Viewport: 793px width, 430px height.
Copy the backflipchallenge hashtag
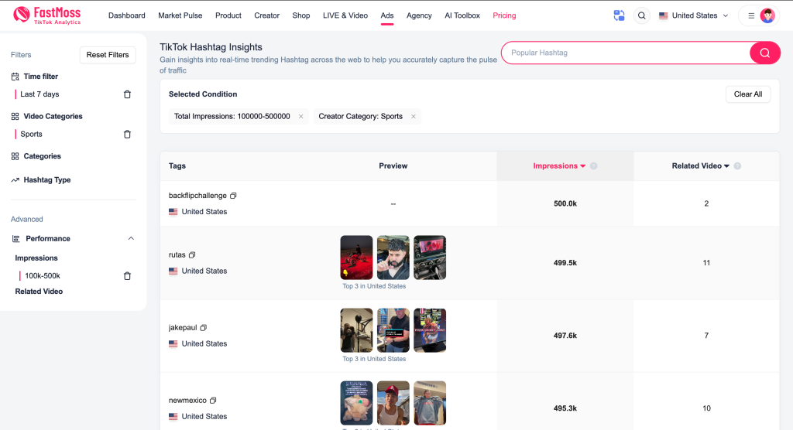(x=233, y=196)
